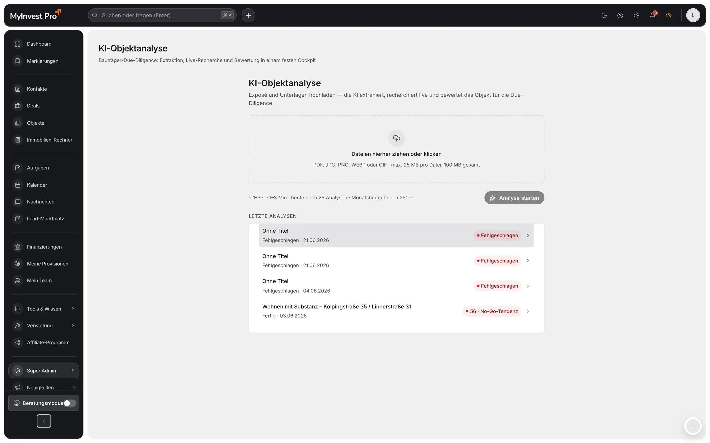Click the search field Suchen oder fragen
This screenshot has height=443, width=710.
[x=162, y=15]
